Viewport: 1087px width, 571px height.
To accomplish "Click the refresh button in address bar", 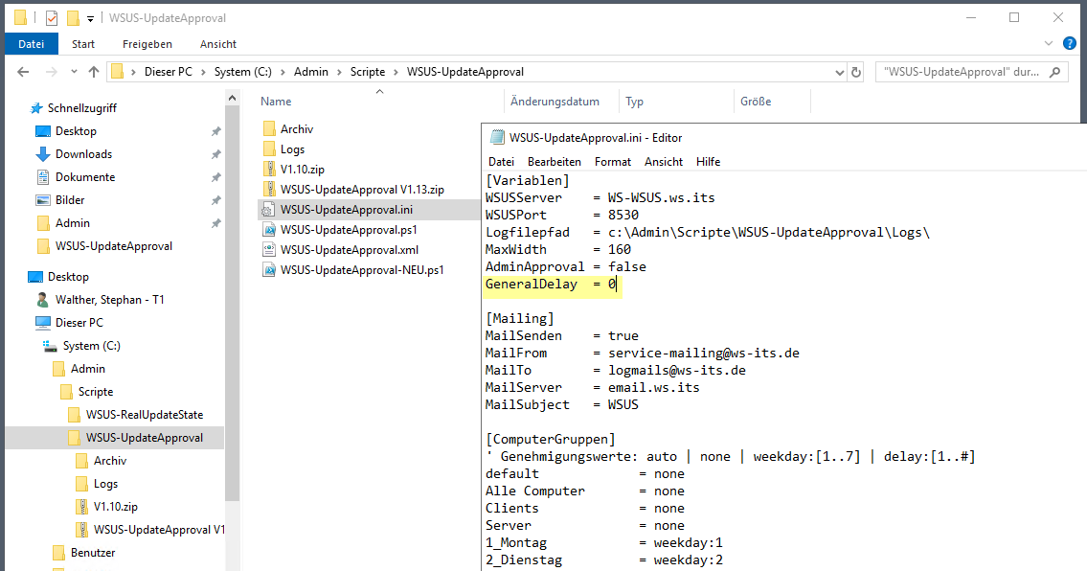I will tap(856, 72).
